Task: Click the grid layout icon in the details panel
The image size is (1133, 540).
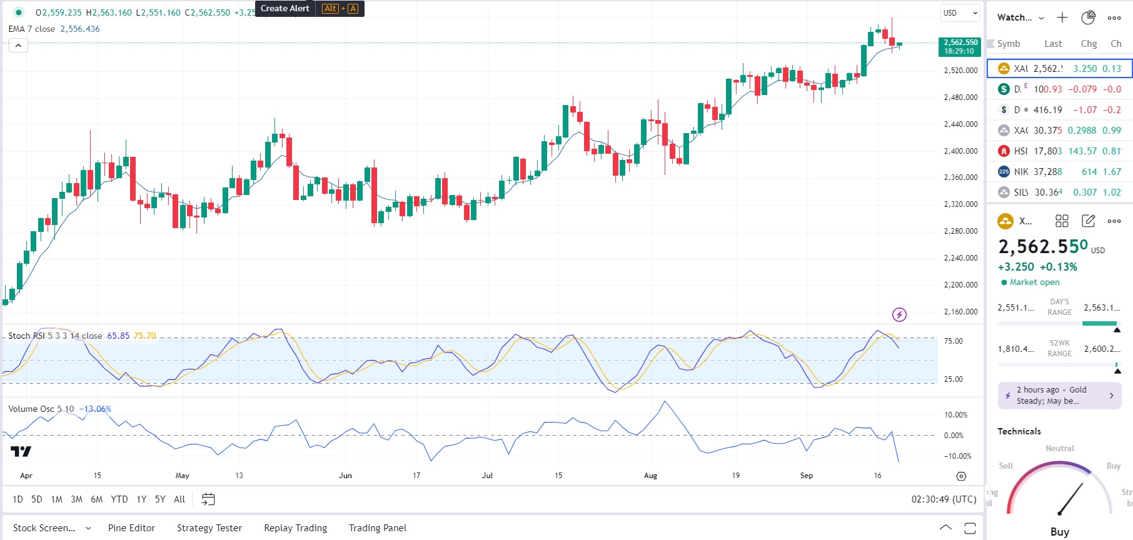Action: click(1062, 221)
